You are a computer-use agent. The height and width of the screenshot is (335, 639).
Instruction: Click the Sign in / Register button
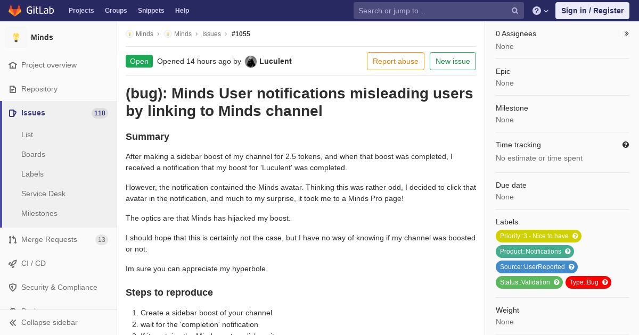pos(592,11)
